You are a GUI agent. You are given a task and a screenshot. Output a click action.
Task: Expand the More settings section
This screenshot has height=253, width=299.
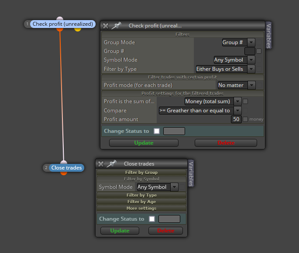click(141, 208)
